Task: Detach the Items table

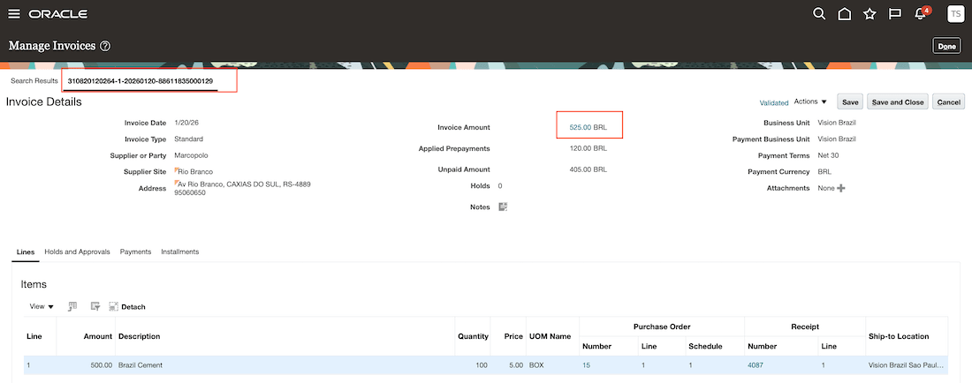Action: click(126, 307)
